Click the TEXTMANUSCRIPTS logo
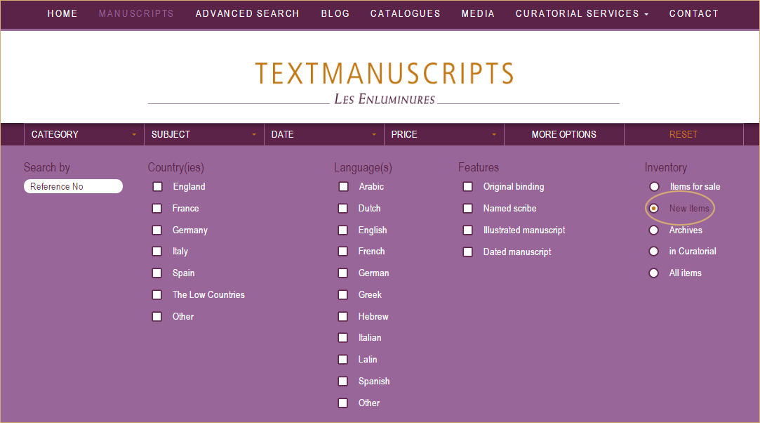The image size is (760, 423). (384, 74)
